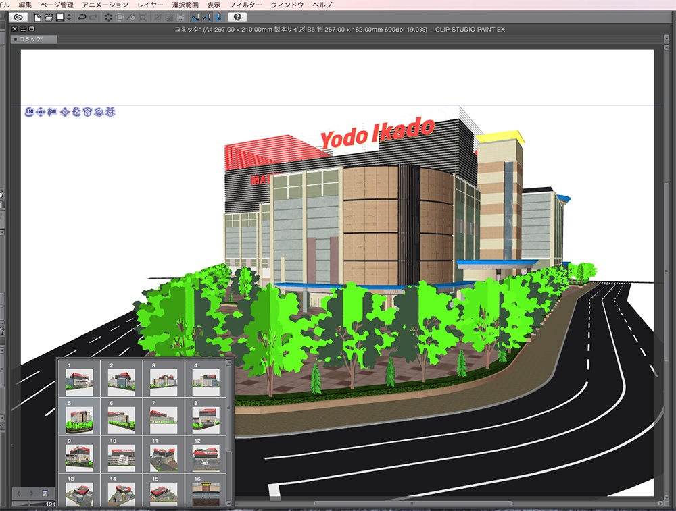Click preset list scroll up arrow
Viewport: 676px width, 511px height.
click(x=229, y=363)
